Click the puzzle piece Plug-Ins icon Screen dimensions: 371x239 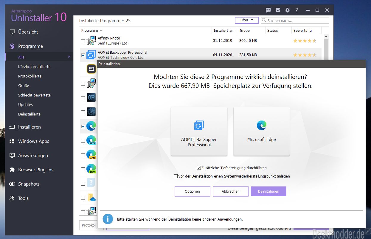point(12,170)
